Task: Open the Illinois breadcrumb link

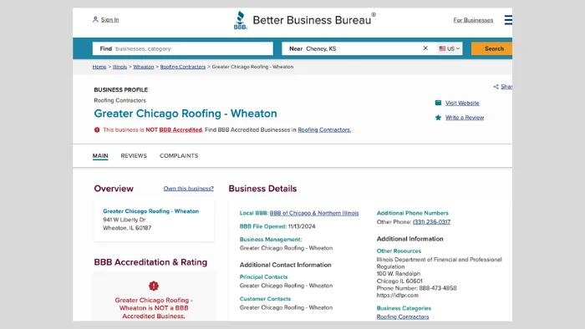Action: pyautogui.click(x=120, y=67)
